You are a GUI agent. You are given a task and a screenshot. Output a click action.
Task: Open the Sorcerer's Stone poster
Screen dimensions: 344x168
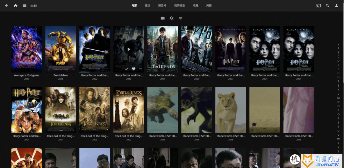pos(27,110)
